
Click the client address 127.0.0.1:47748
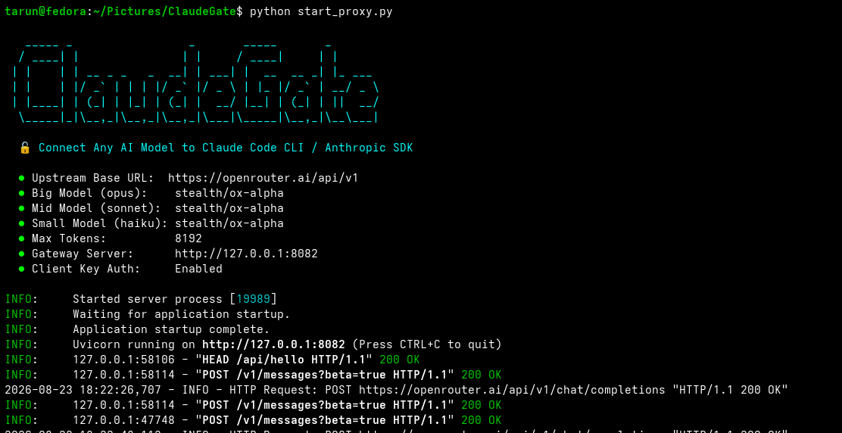(x=124, y=419)
